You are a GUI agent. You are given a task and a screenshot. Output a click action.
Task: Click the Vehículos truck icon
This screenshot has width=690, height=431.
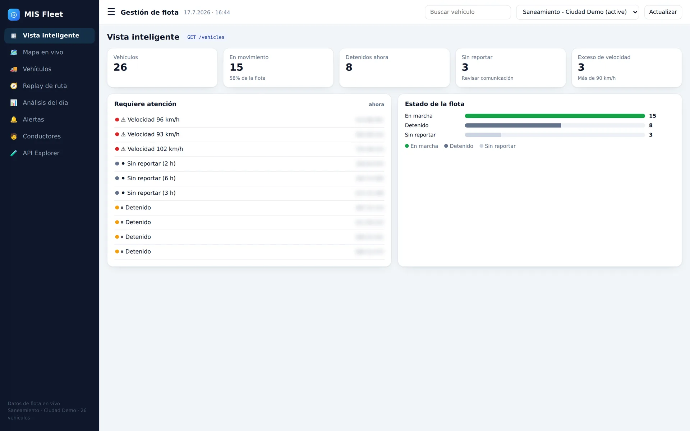tap(14, 69)
